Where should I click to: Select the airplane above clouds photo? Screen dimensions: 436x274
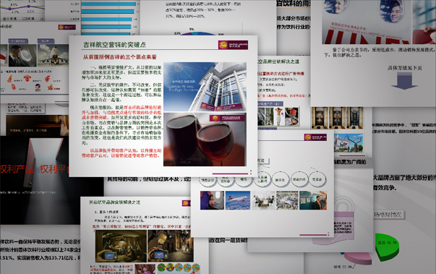click(x=238, y=200)
